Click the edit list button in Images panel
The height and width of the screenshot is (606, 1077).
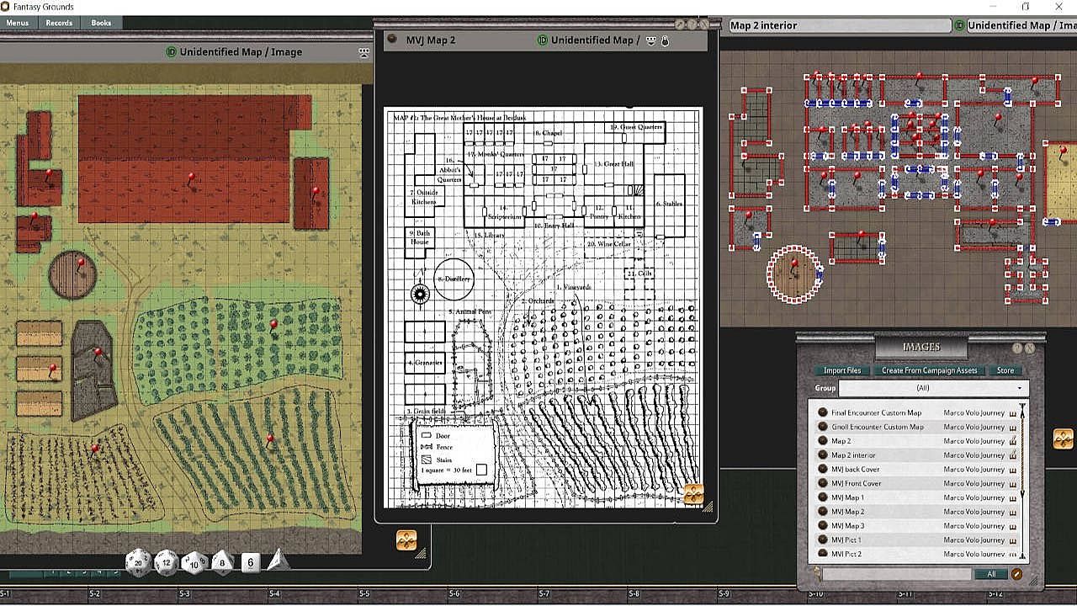click(1017, 574)
